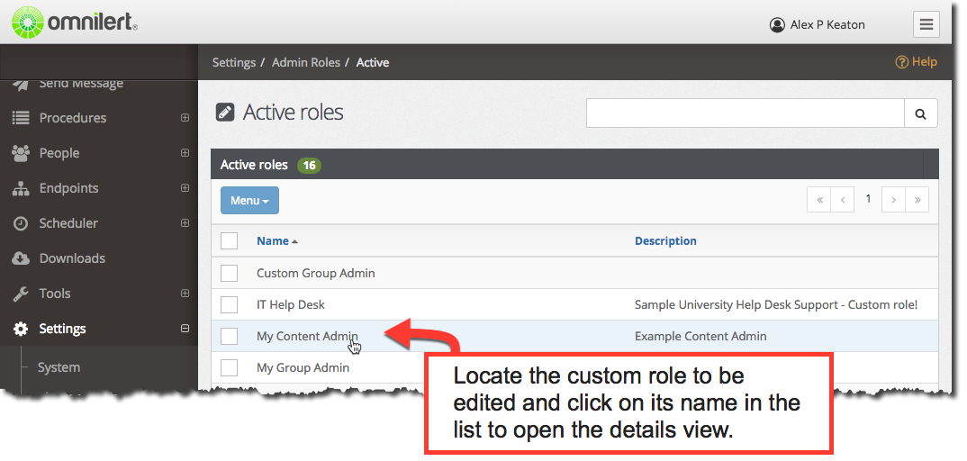
Task: Check the My Content Admin row checkbox
Action: 230,336
